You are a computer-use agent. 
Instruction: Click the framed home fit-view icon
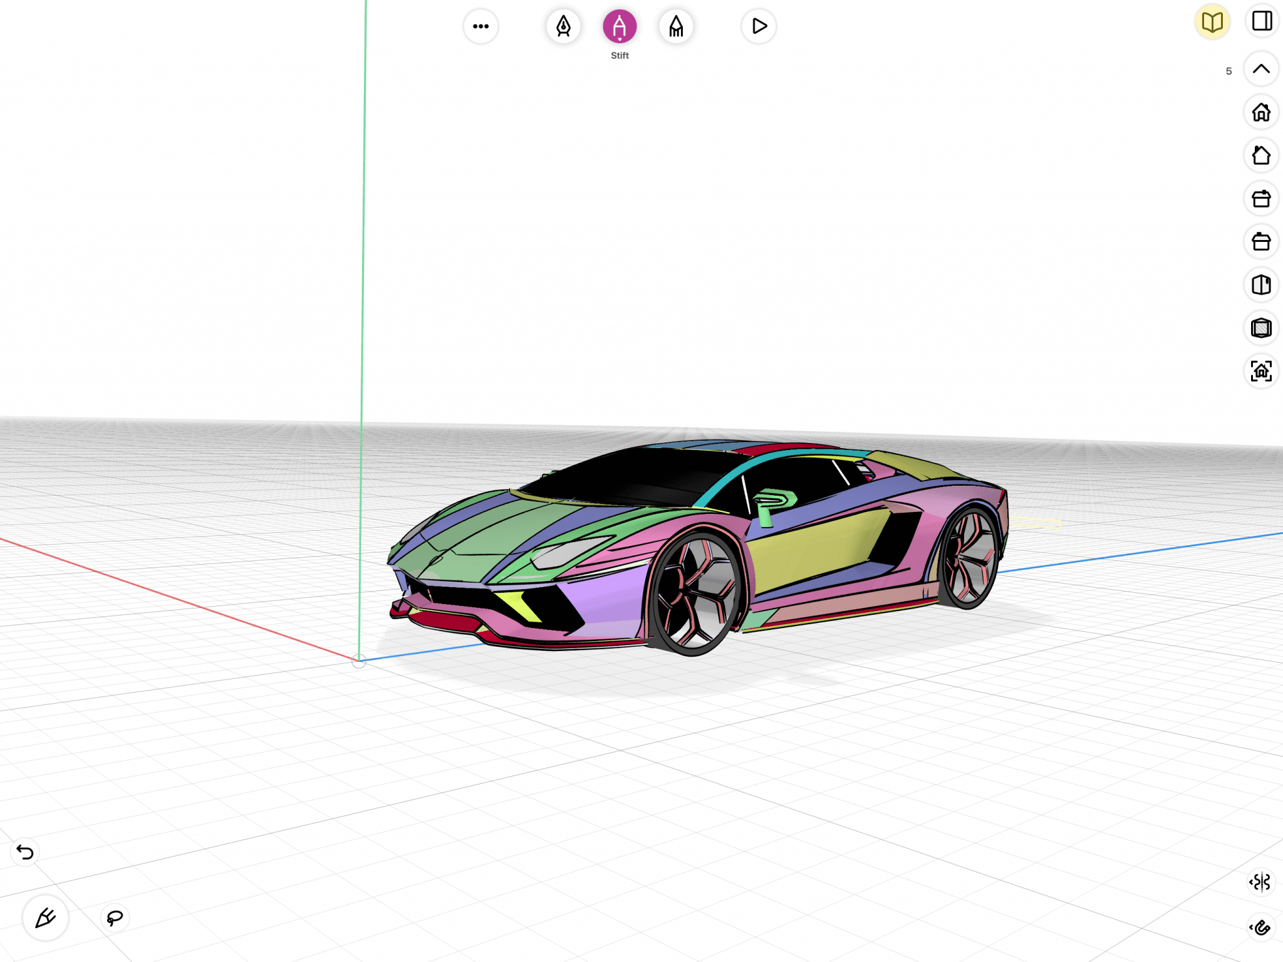(x=1261, y=371)
